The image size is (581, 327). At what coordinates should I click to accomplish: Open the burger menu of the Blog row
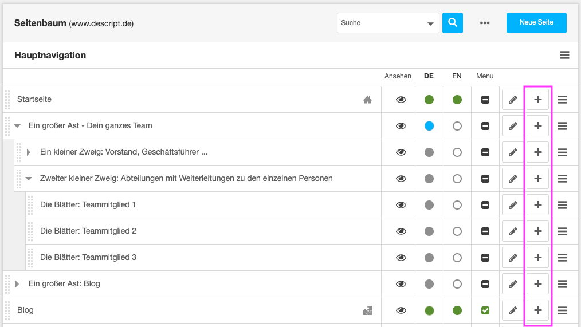pyautogui.click(x=562, y=310)
